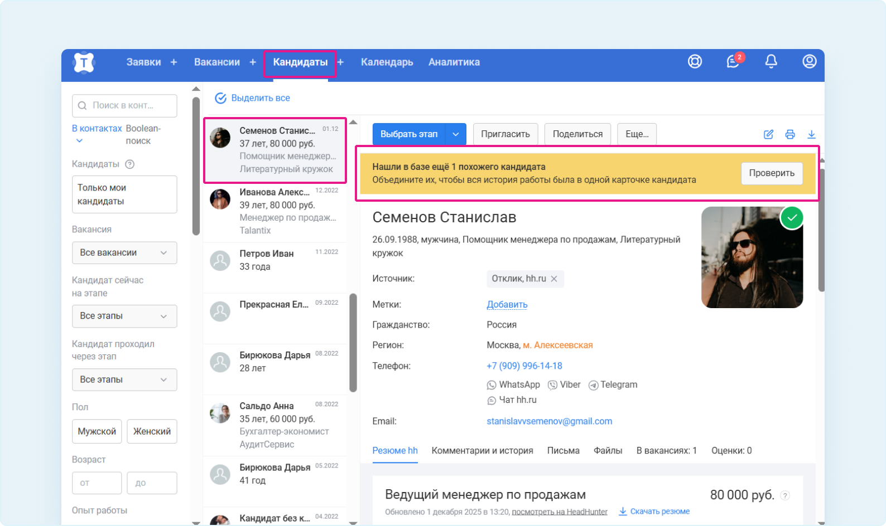Click the print candidate card icon
Viewport: 886px width, 526px height.
coord(790,134)
